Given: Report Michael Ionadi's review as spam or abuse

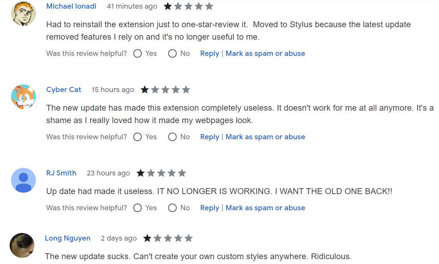Looking at the screenshot, I should pos(265,53).
